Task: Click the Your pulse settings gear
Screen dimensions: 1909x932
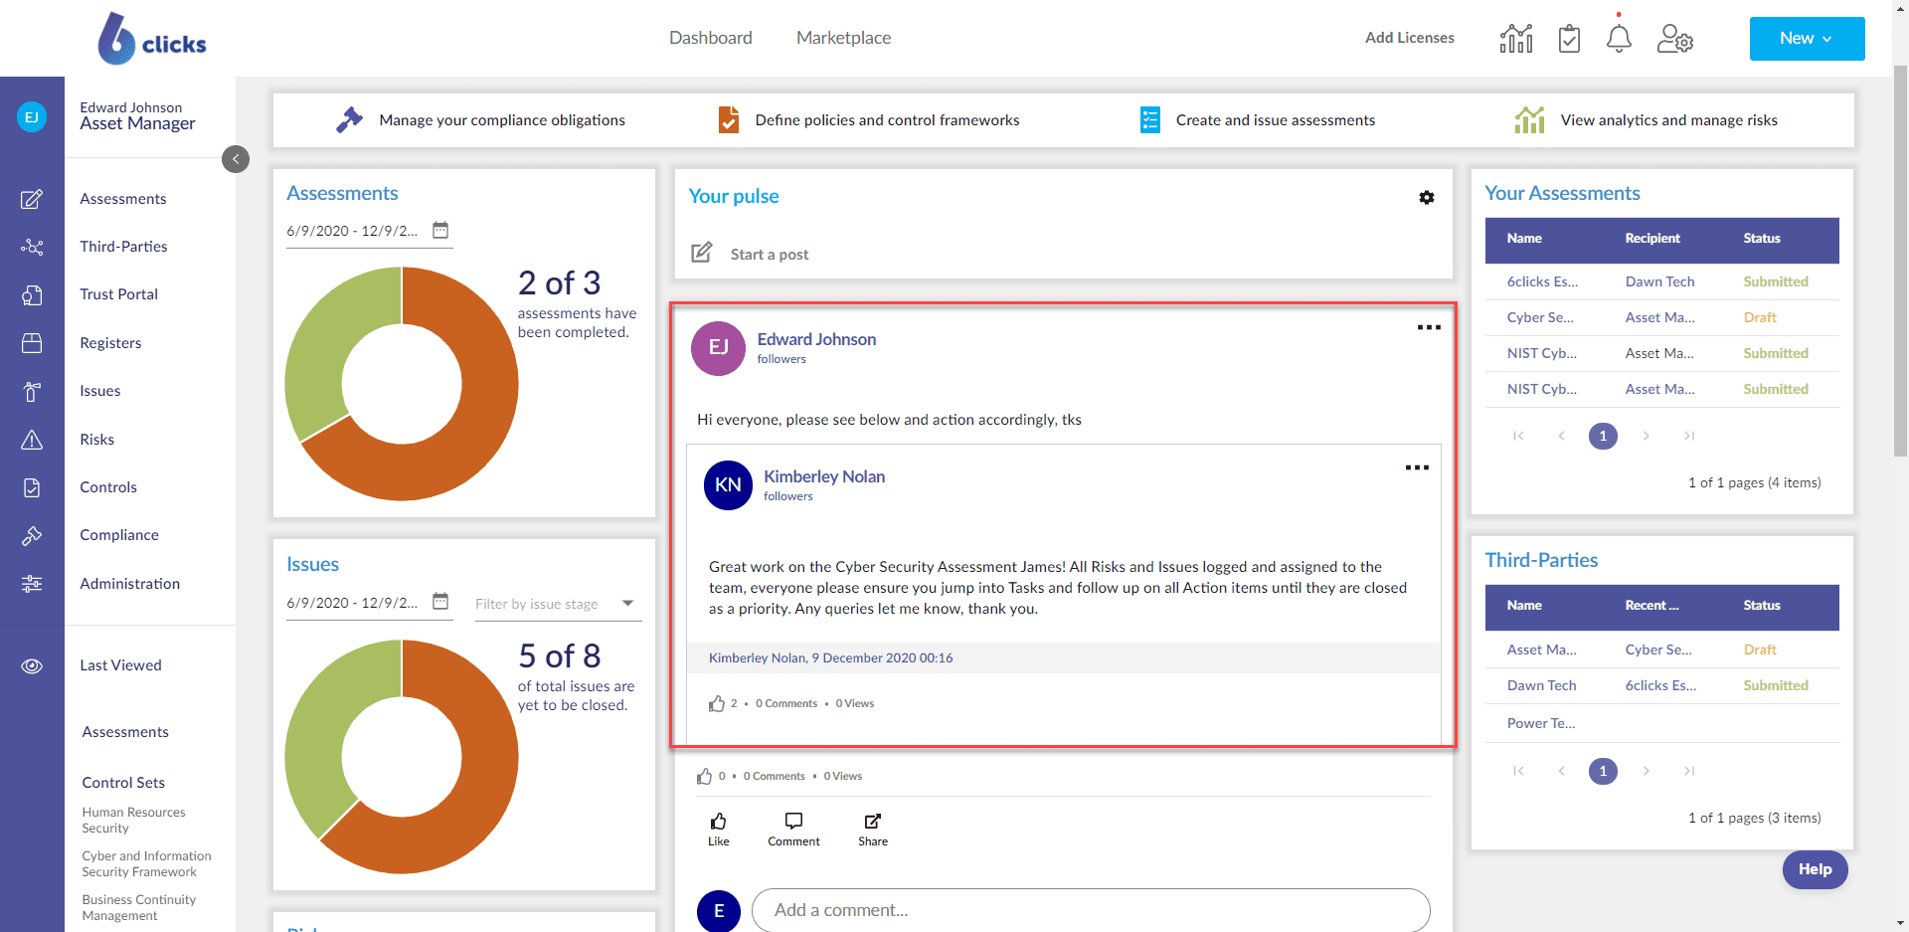Action: 1427,198
